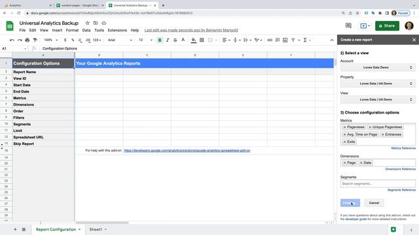Remove the Date dimension chip

point(361,163)
